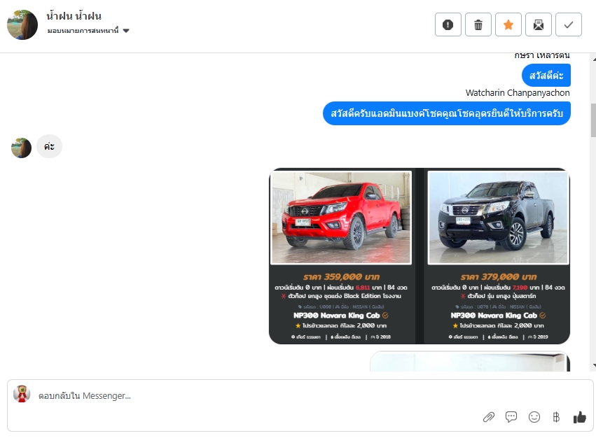Viewport: 596px width, 438px height.
Task: Click customer avatar beside ค่ะ message
Action: pyautogui.click(x=21, y=148)
